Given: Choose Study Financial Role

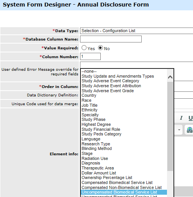Looking at the screenshot, I should click(x=124, y=129).
